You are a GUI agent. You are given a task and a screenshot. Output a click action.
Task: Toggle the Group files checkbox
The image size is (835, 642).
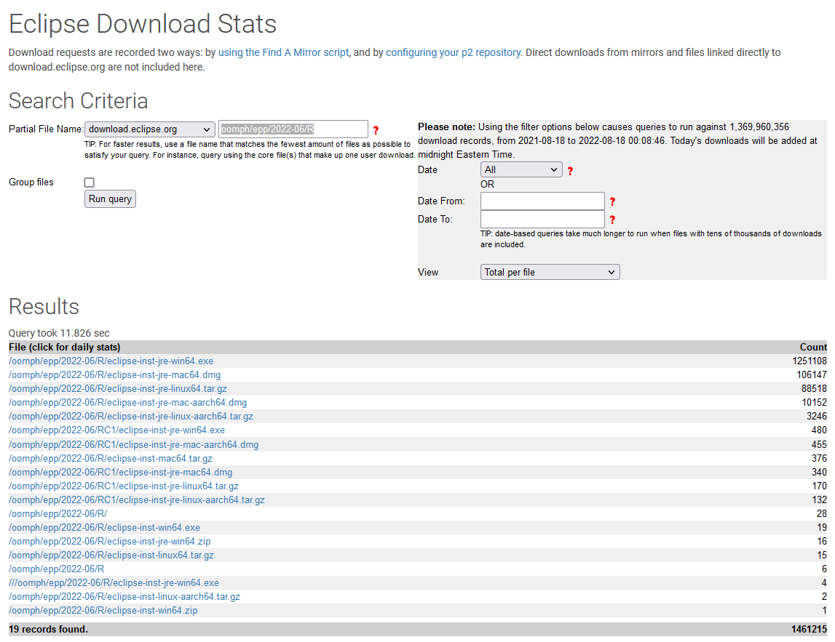coord(90,182)
